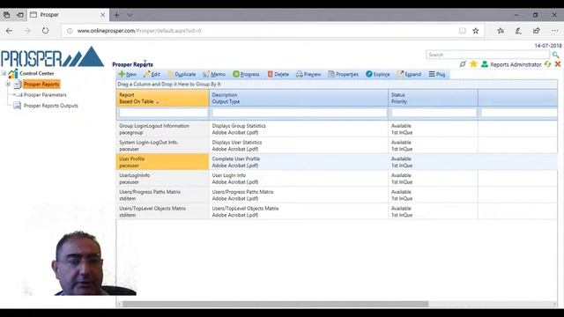Click the Progress toolbar button
564x317 pixels.
[246, 74]
